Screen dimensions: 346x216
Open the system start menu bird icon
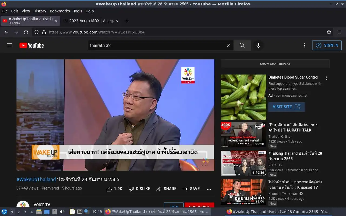(x=4, y=212)
